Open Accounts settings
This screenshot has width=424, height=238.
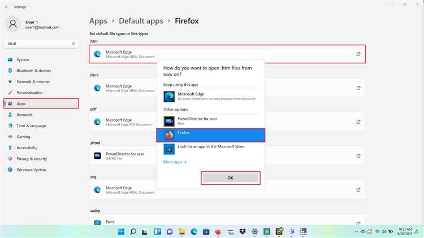pos(41,115)
